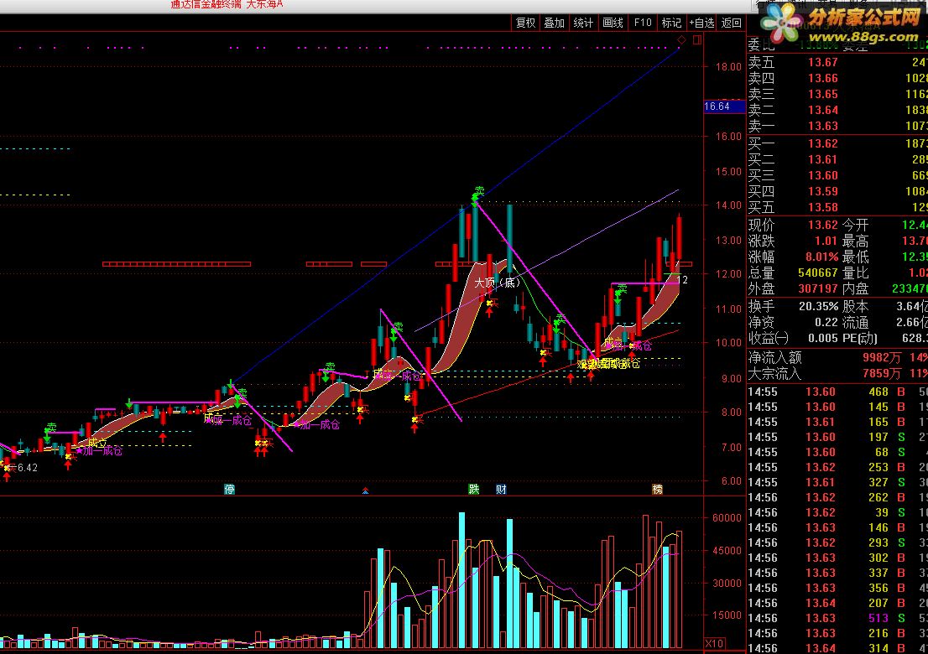Click the 净资 0.22 value
This screenshot has width=928, height=654.
826,323
